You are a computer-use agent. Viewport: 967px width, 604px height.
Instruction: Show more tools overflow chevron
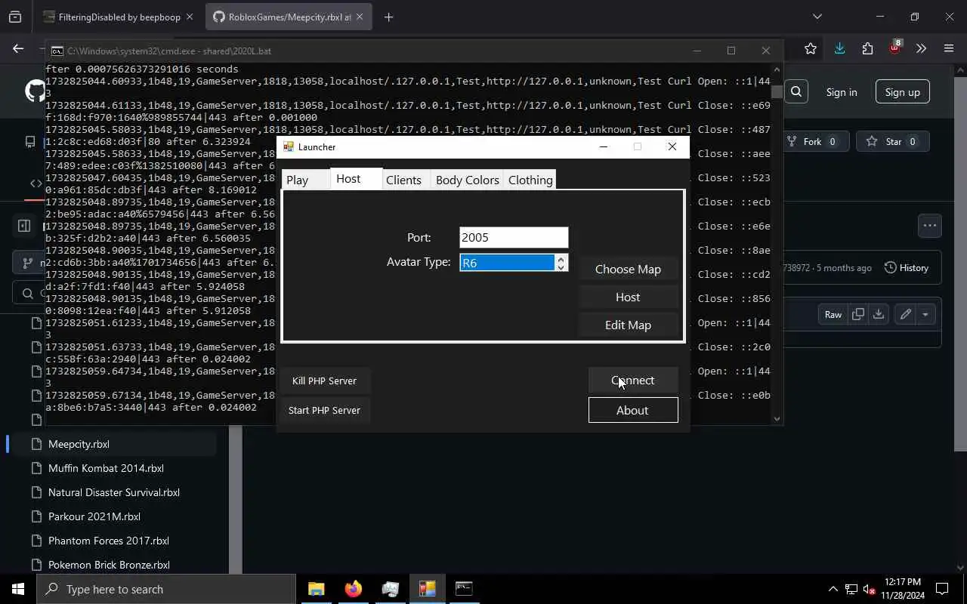(921, 48)
